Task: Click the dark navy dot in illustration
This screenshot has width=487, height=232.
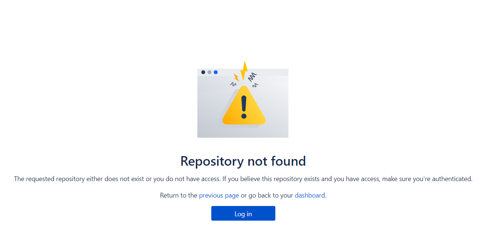Action: (203, 72)
